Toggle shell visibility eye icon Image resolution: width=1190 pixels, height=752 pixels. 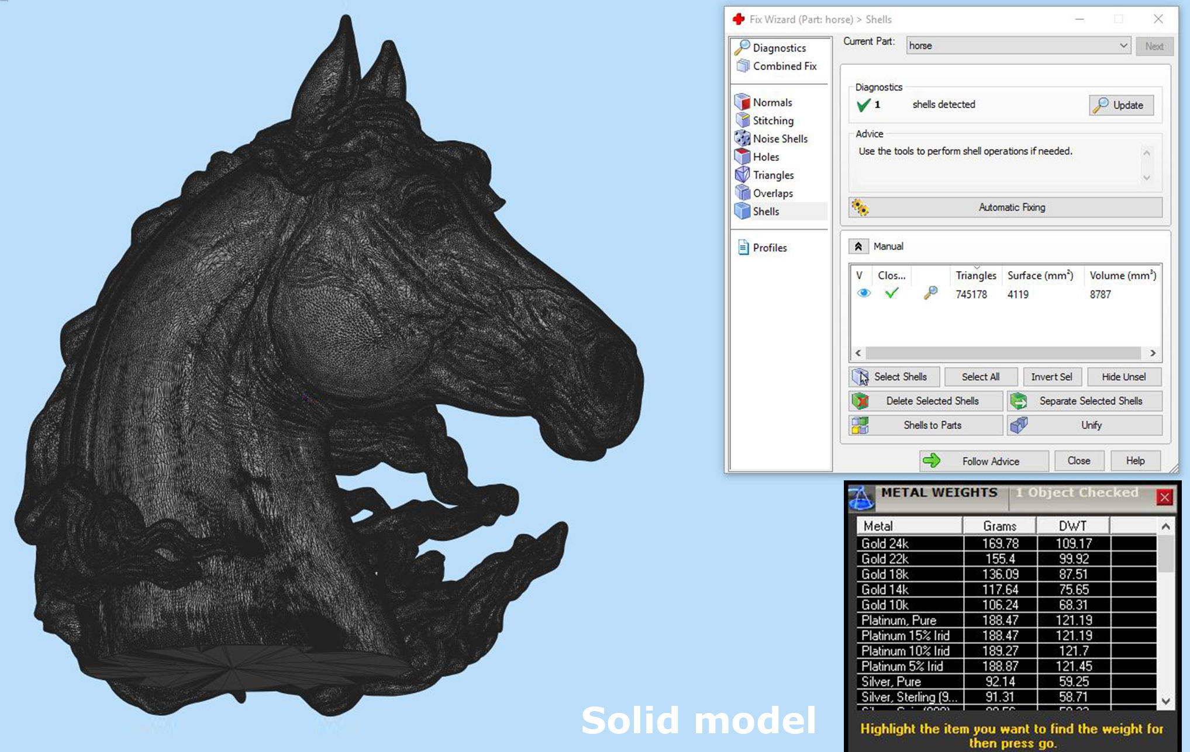point(863,293)
